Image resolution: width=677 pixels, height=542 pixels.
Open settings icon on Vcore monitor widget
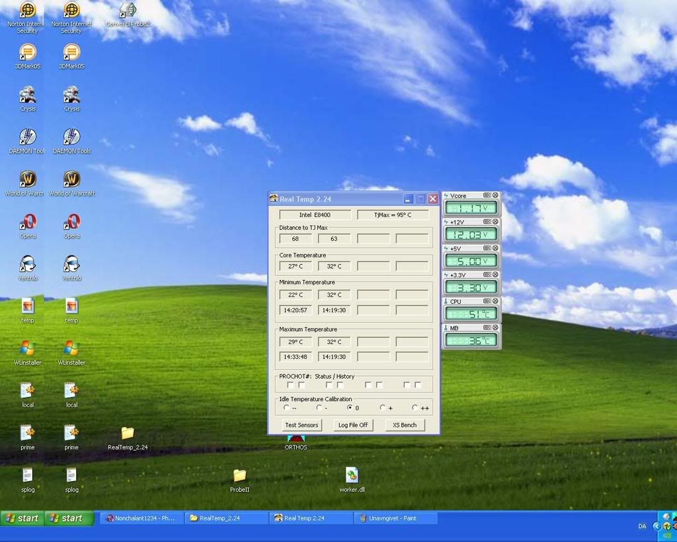[487, 195]
